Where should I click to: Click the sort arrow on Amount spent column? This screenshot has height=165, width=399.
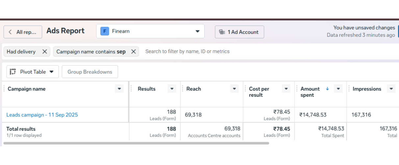click(x=327, y=89)
